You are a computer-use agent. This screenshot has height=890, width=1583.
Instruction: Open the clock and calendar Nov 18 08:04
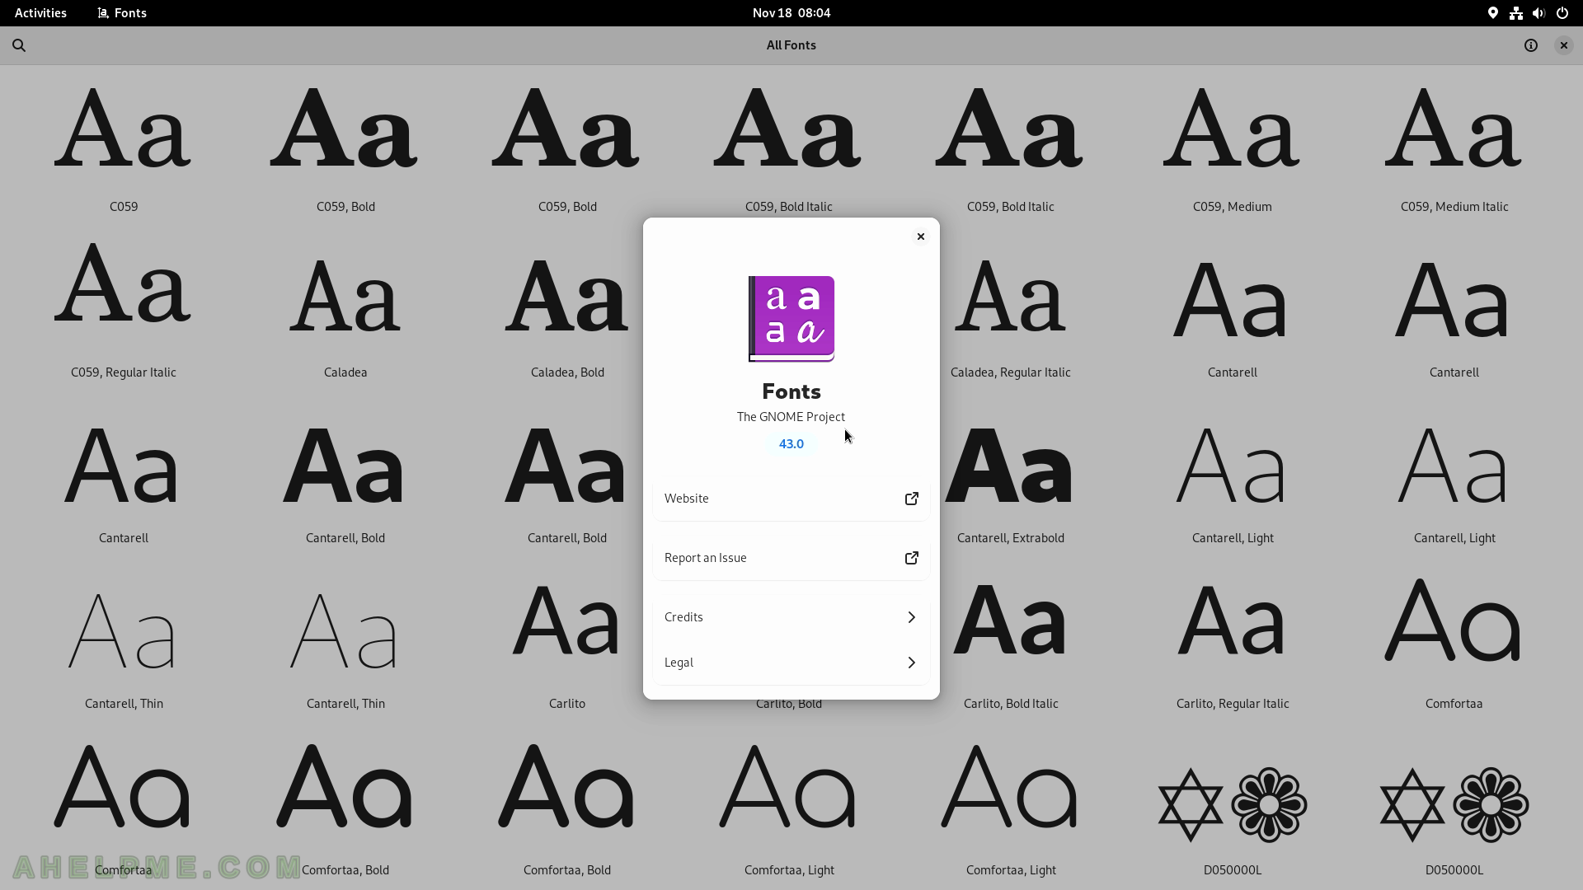791,13
